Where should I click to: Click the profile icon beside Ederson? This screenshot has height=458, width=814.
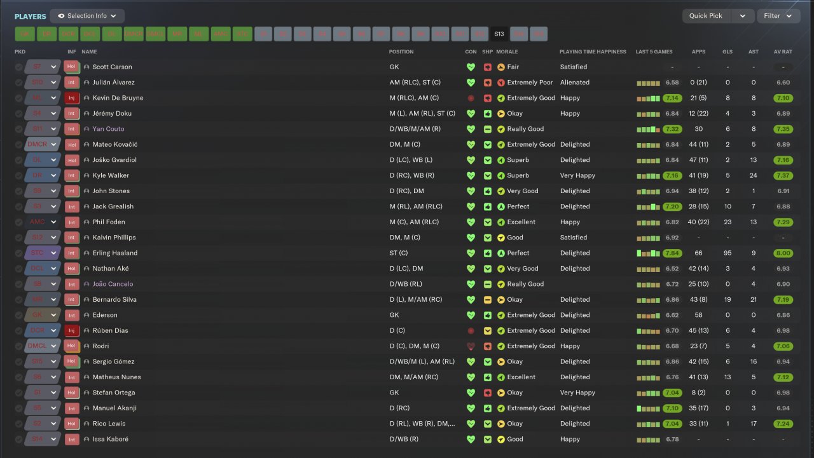click(x=86, y=315)
